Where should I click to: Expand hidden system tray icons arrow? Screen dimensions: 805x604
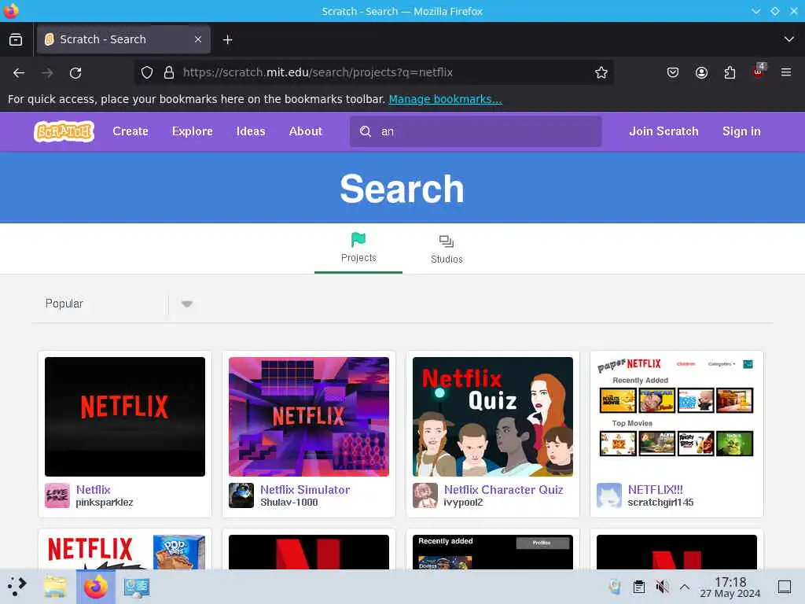pyautogui.click(x=685, y=587)
